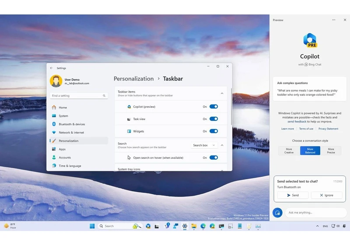Open System in Settings sidebar
Viewport: 350px width, 245px height.
tap(79, 116)
